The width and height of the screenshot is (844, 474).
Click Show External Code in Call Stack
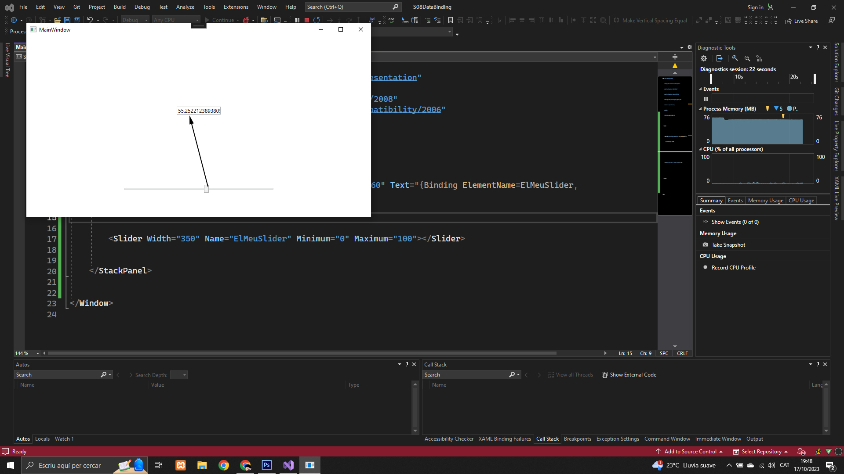coord(629,375)
